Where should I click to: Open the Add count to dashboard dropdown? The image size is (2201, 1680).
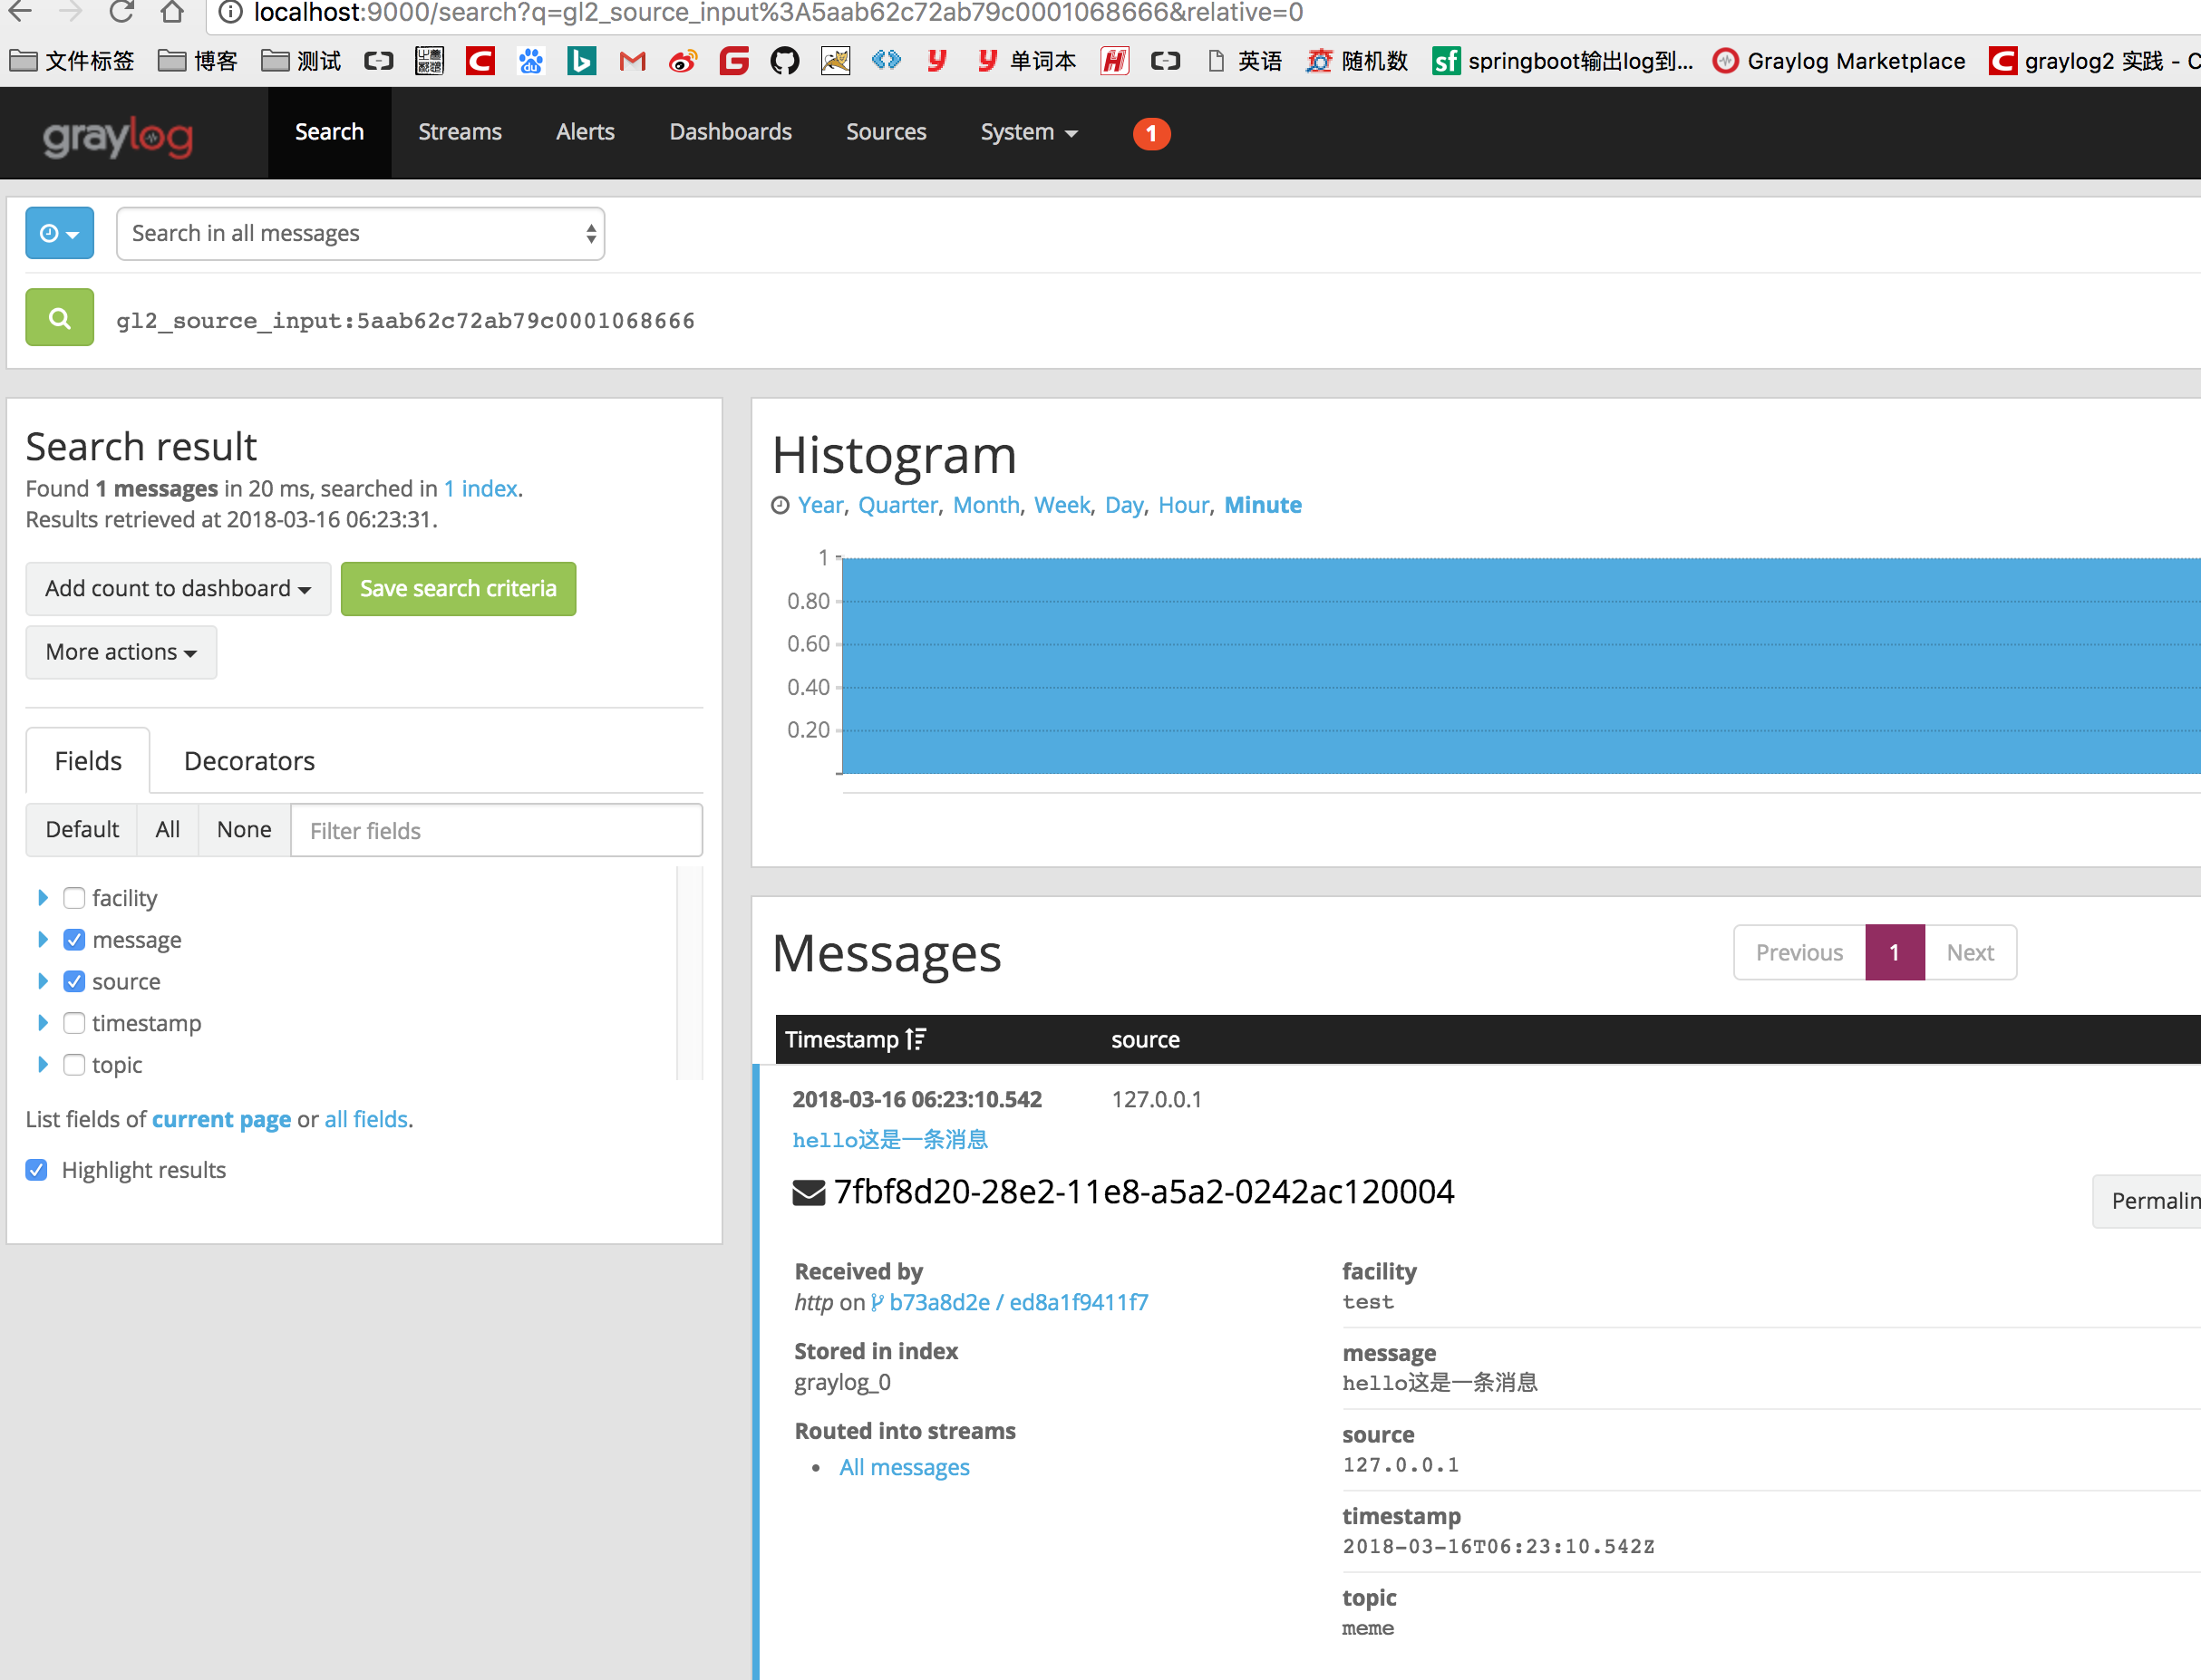pyautogui.click(x=178, y=588)
